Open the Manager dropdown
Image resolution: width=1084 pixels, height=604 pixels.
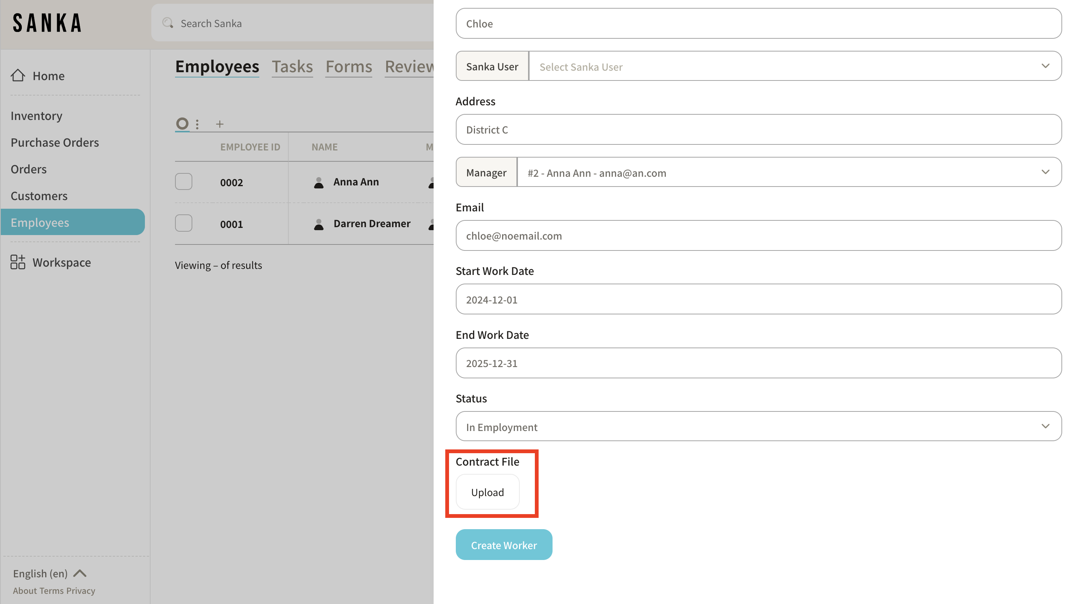tap(789, 173)
